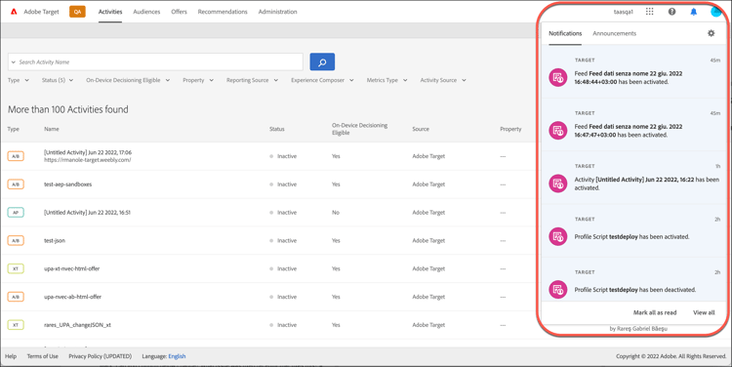Open Untitled Activity Jun 22 2022, 16:51

coord(87,213)
